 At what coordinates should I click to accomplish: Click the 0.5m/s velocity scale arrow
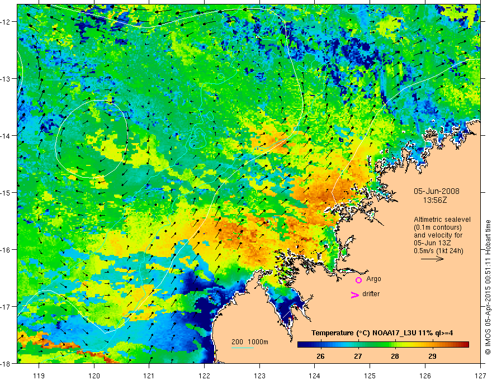tap(432, 259)
